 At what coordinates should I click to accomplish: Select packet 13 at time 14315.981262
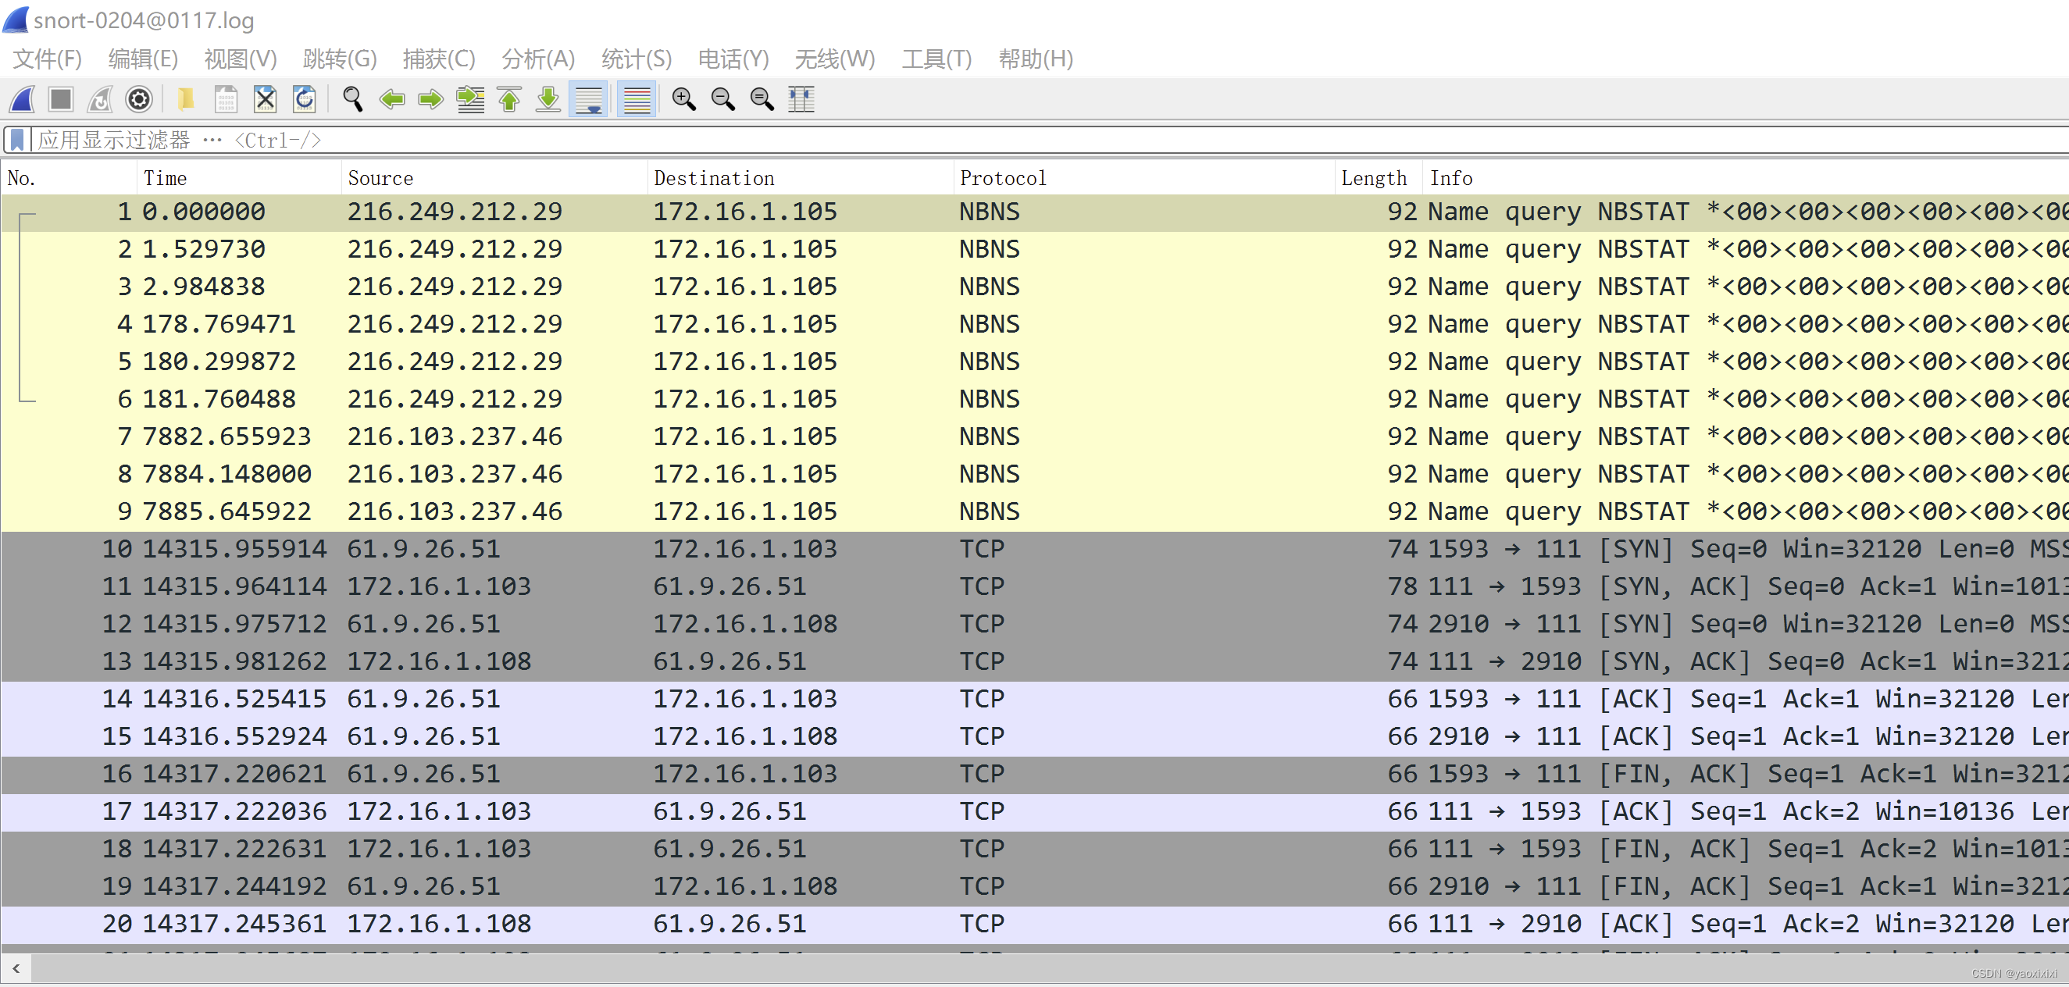(x=1034, y=661)
